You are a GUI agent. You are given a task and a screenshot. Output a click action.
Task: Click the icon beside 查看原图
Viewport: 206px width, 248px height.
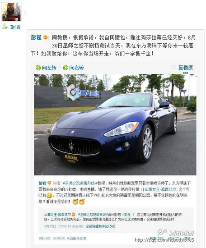coord(174,67)
